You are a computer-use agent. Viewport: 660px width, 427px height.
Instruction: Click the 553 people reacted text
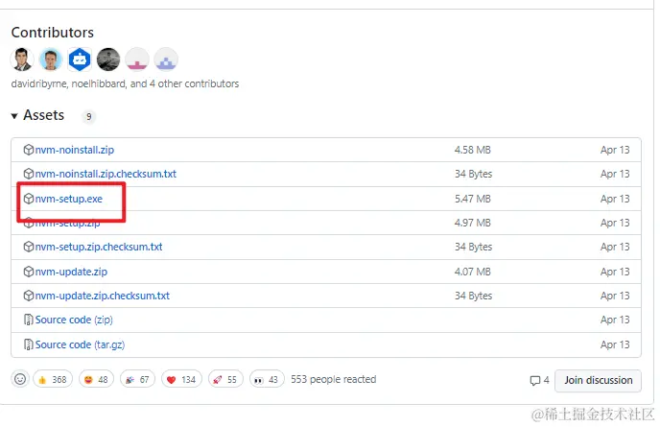[334, 379]
